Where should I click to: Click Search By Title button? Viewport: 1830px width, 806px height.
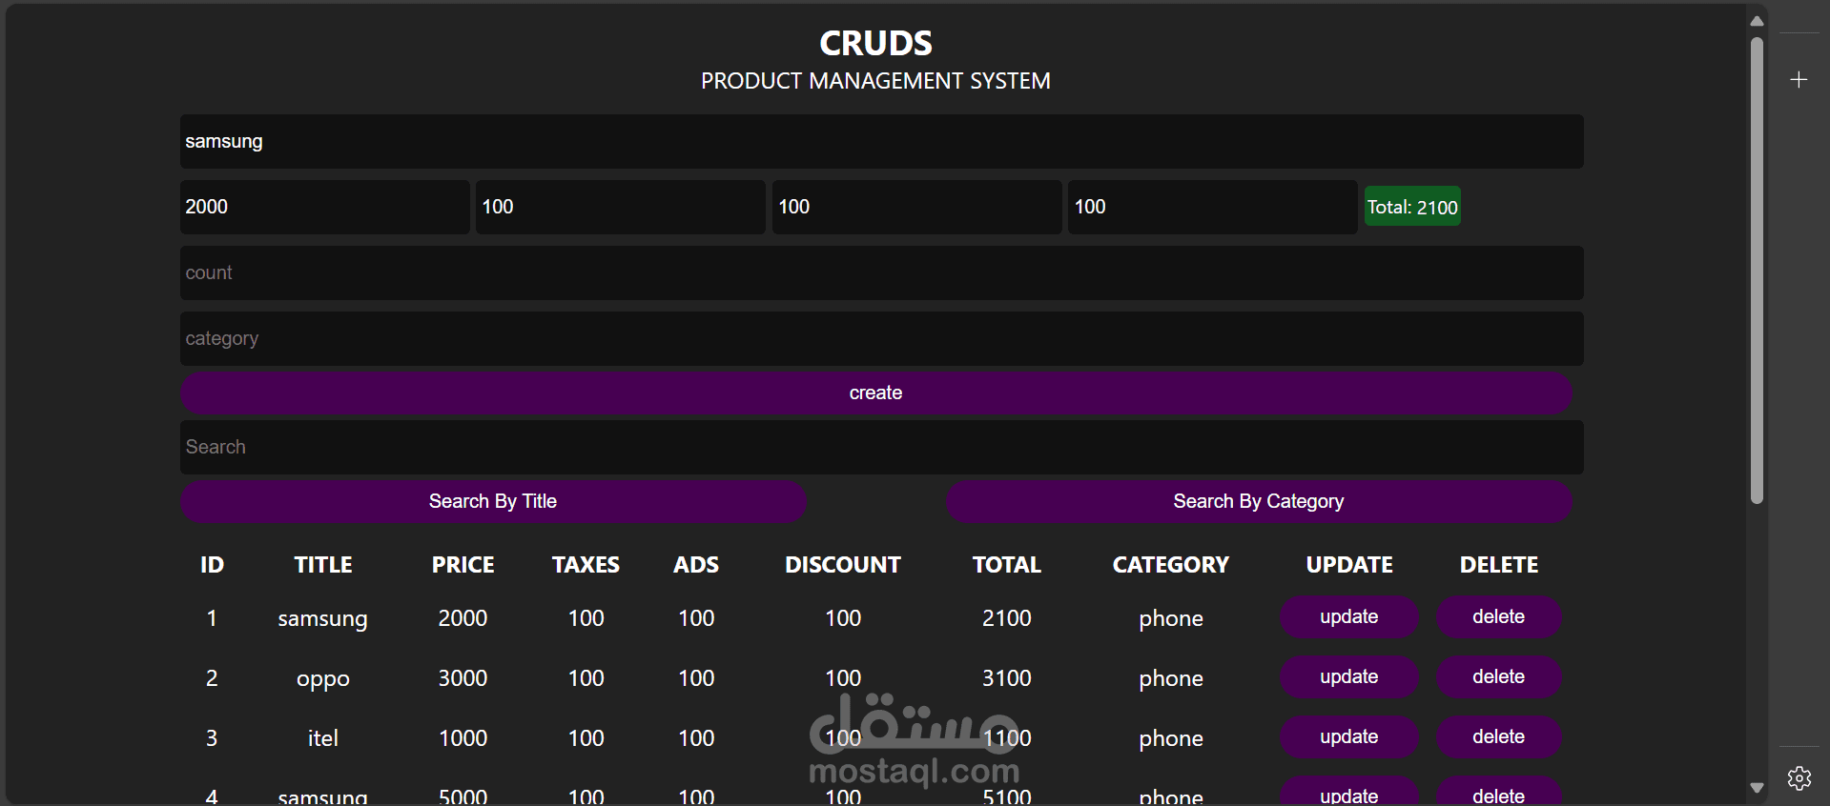coord(493,502)
